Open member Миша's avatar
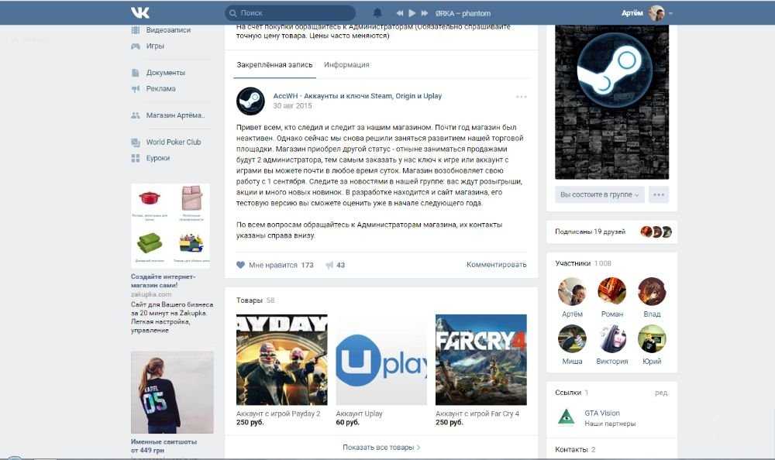The width and height of the screenshot is (775, 460). pos(573,338)
